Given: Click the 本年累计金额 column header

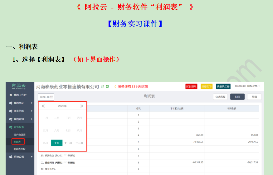Looking at the screenshot, I should tap(177, 108).
